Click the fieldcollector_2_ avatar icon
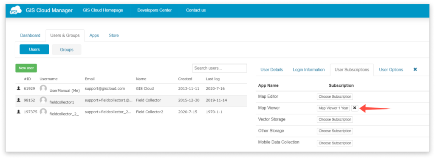The width and height of the screenshot is (435, 159). (x=43, y=112)
